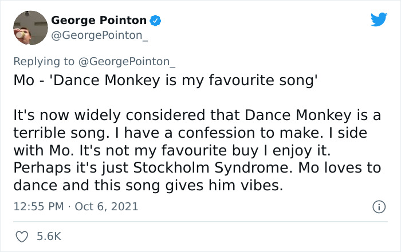Click the "Replying to" label text
401x252 pixels.
coord(44,61)
